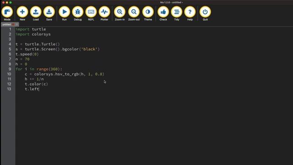Quit the Mu editor
The height and width of the screenshot is (165, 293).
[205, 13]
